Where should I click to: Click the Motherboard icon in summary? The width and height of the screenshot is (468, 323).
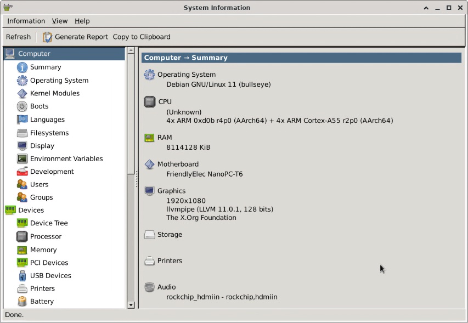(x=149, y=164)
